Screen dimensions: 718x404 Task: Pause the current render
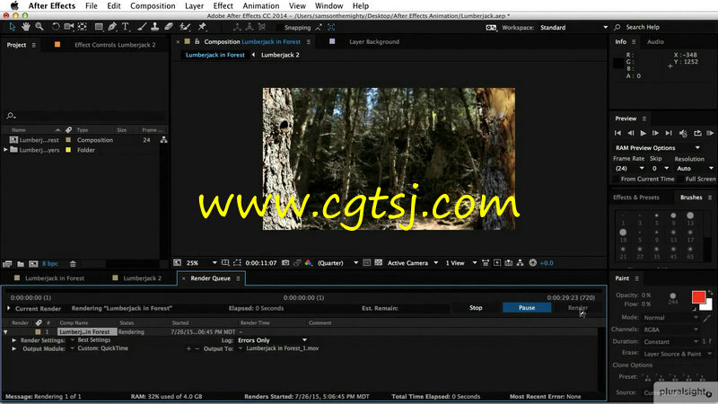[527, 308]
